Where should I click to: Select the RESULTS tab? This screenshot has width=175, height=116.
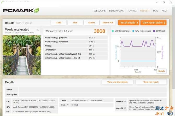pyautogui.click(x=145, y=11)
